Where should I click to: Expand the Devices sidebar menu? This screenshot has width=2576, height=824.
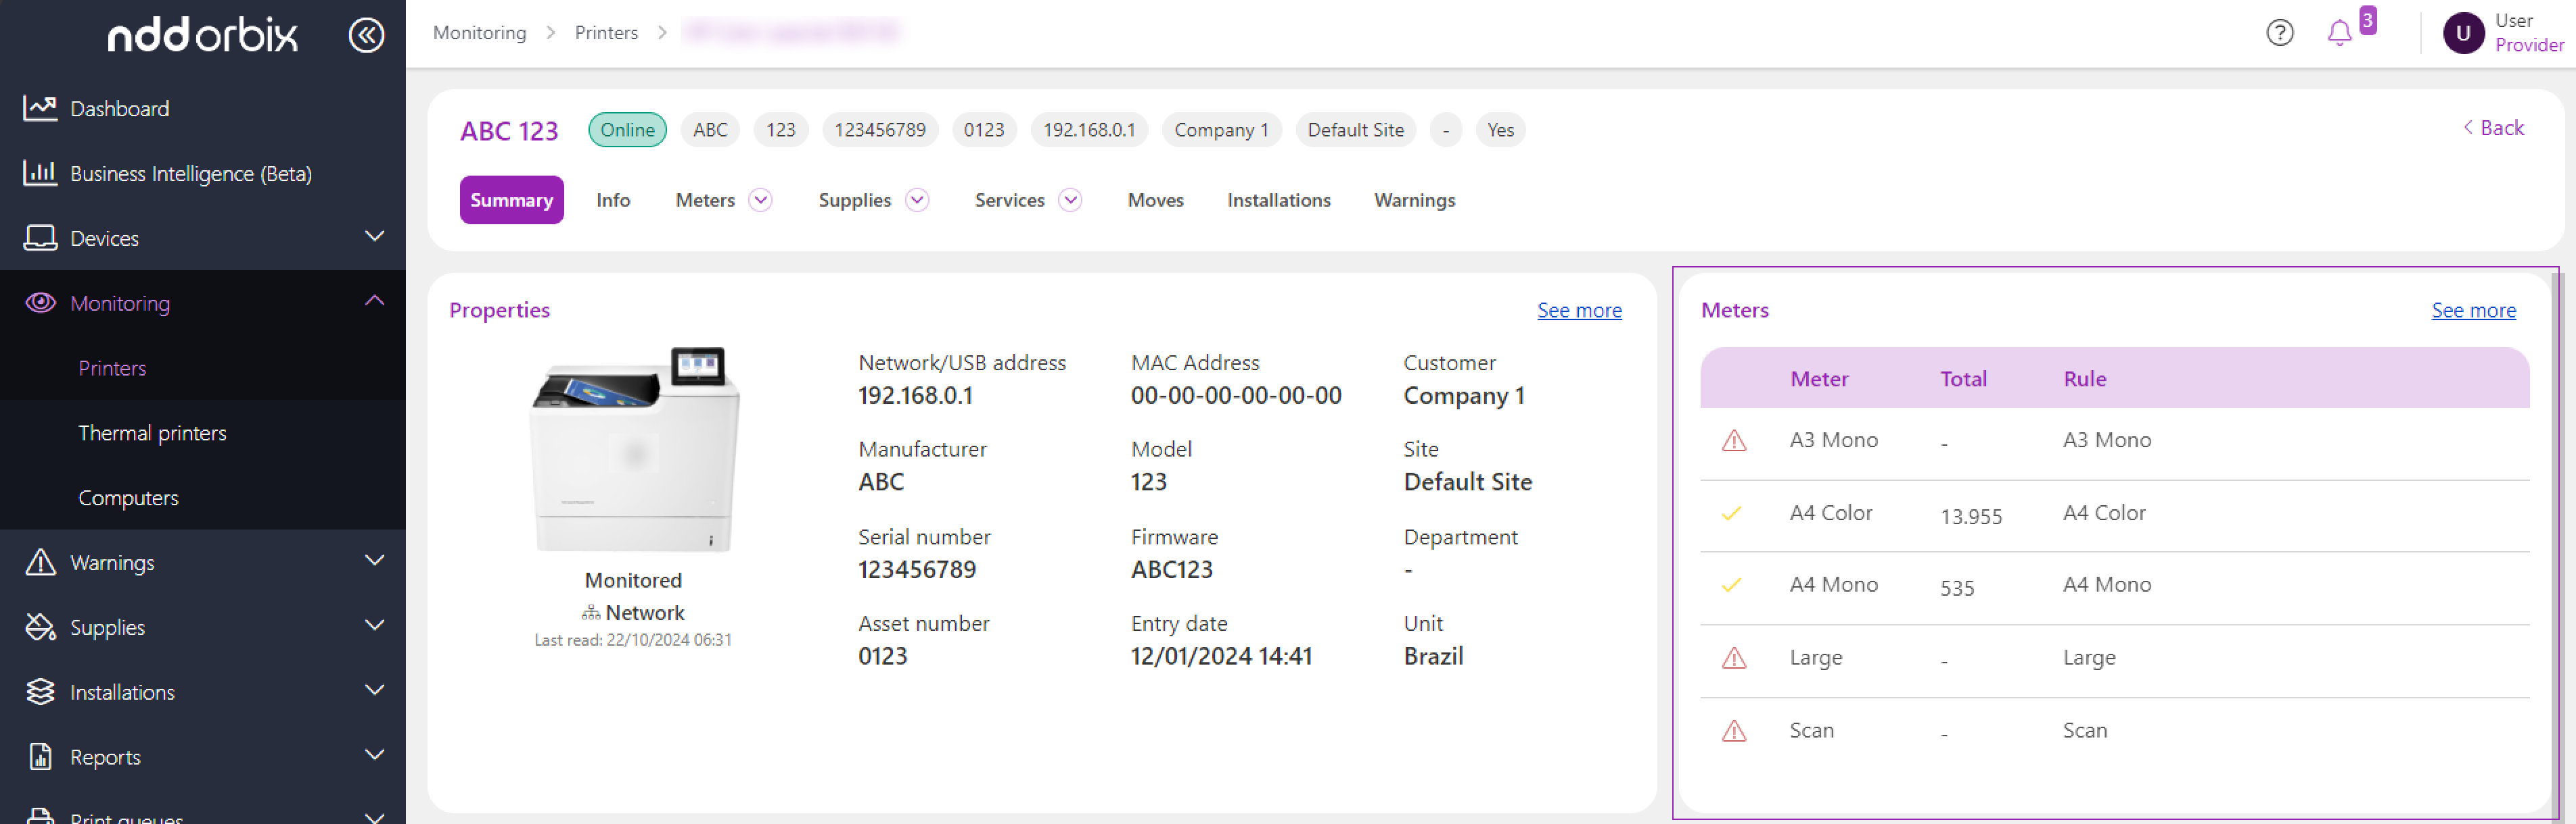[374, 236]
